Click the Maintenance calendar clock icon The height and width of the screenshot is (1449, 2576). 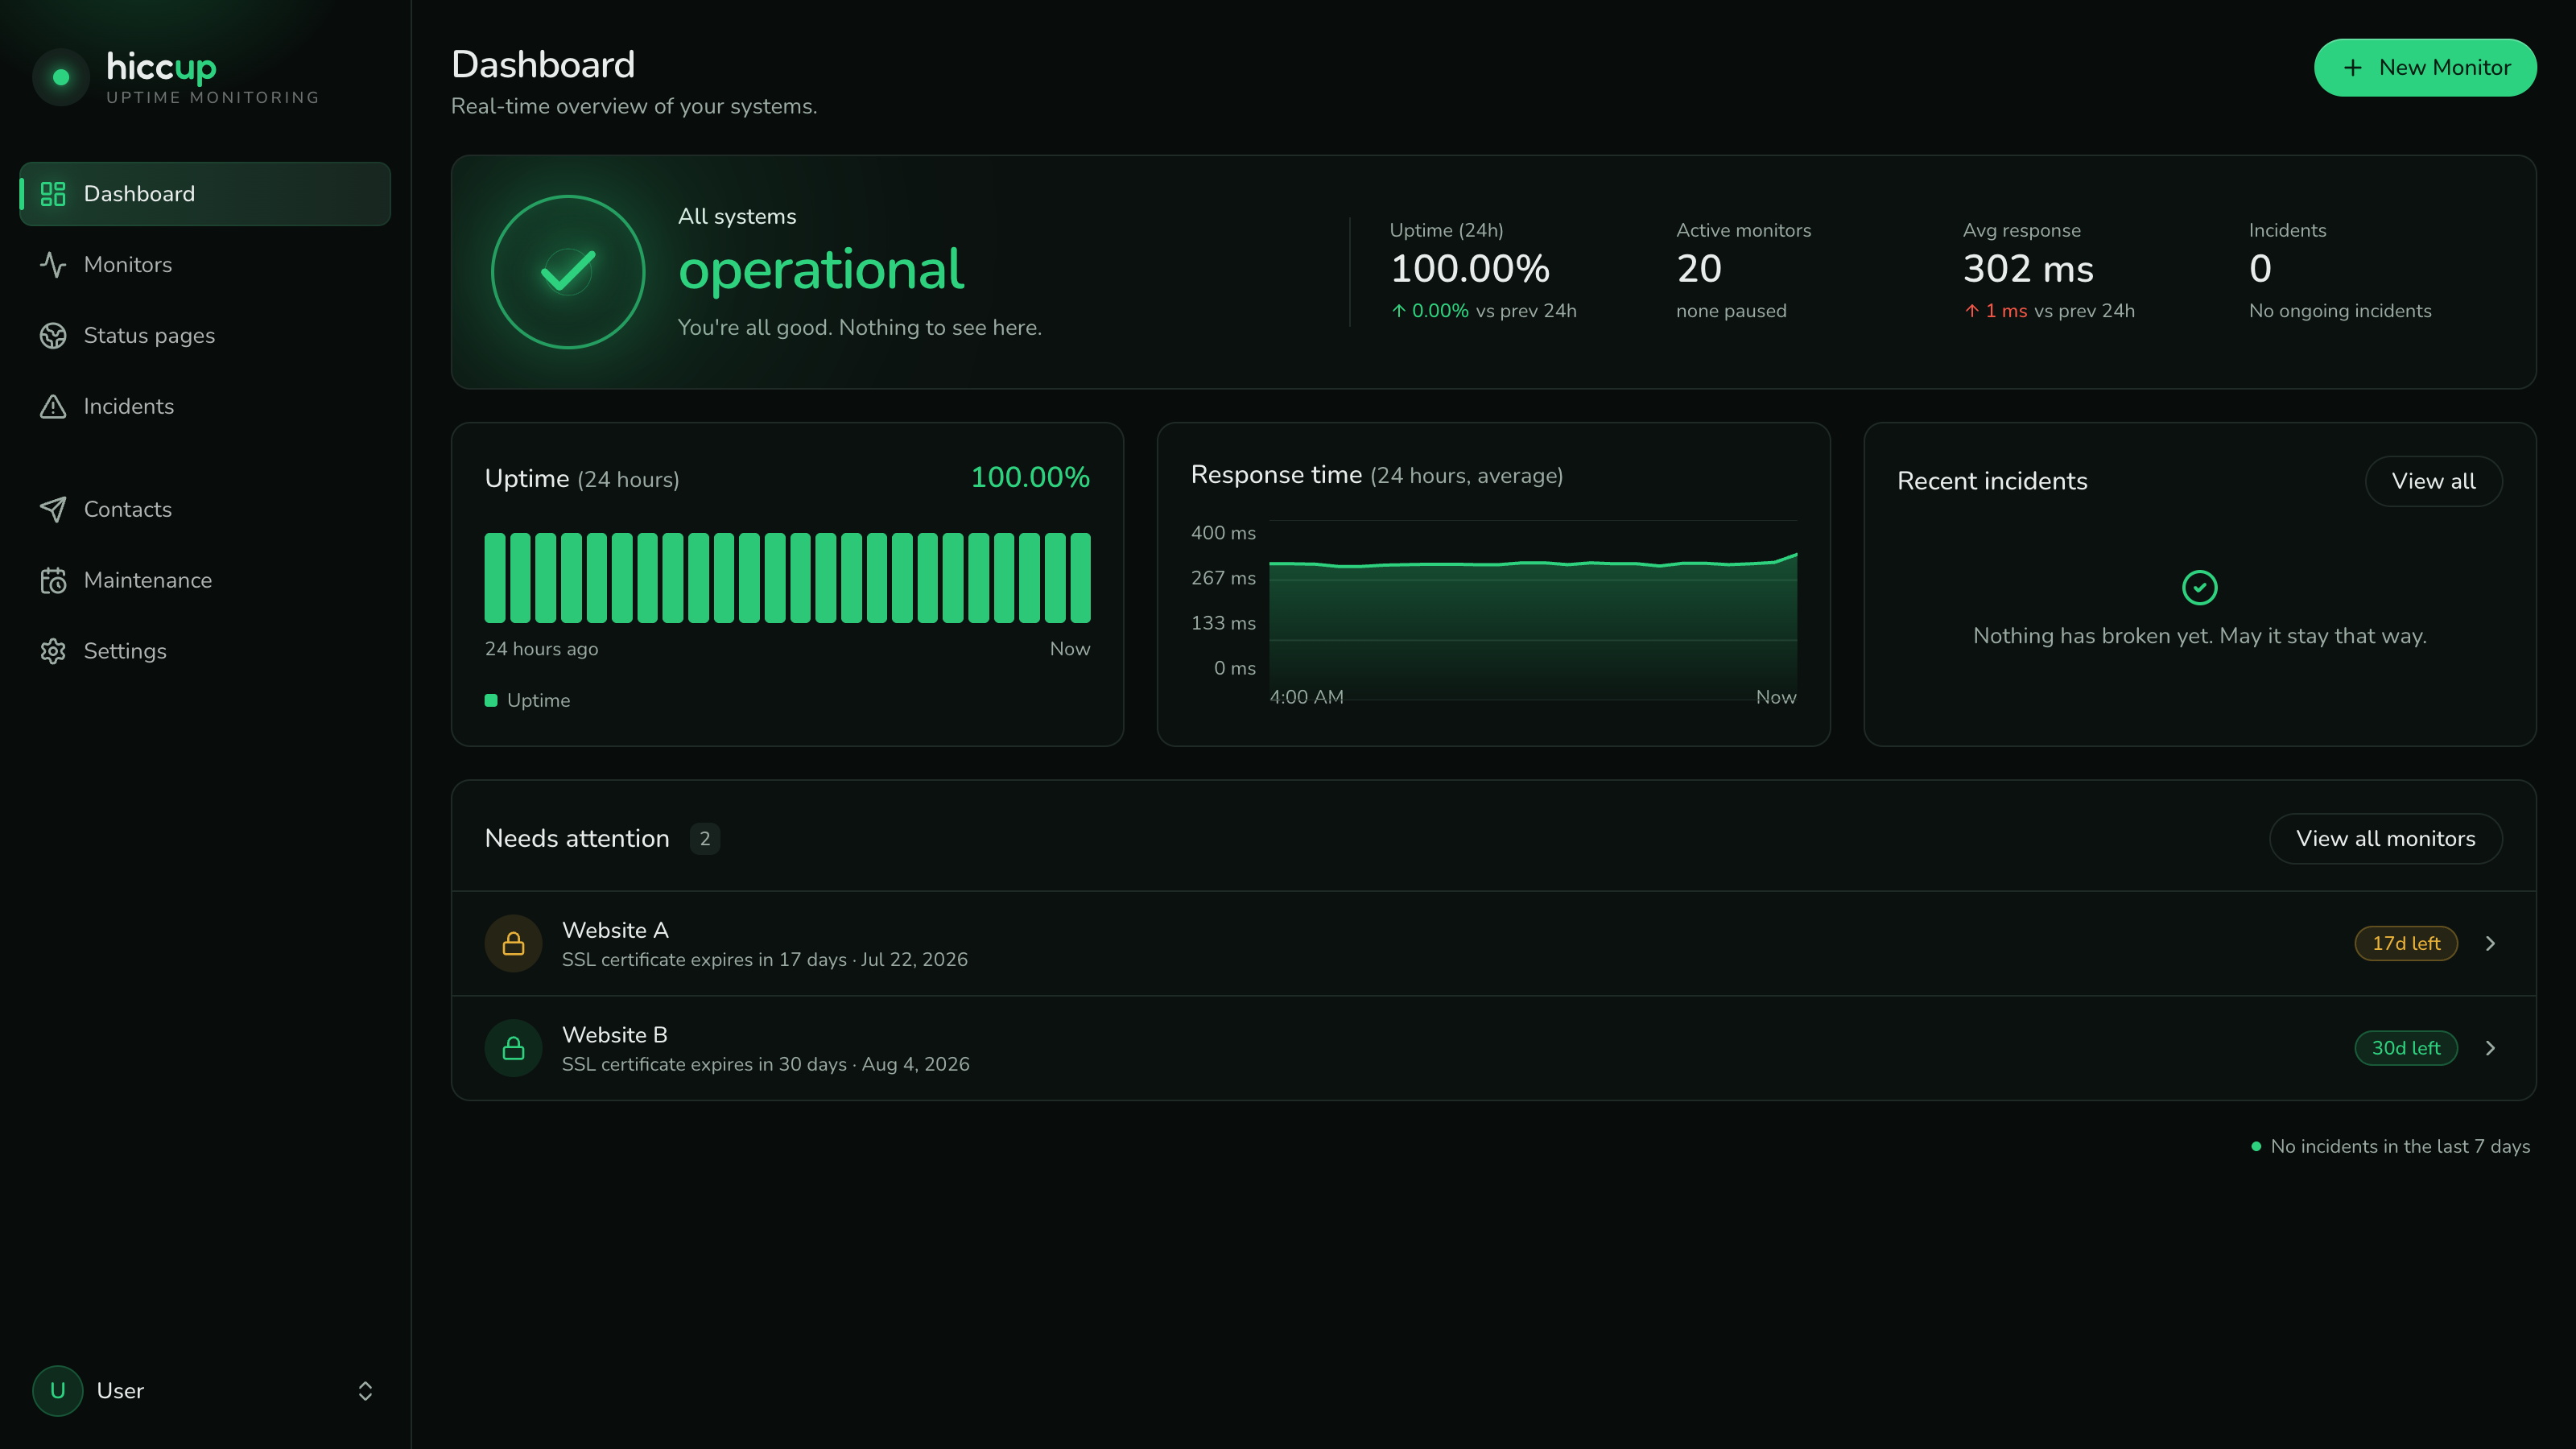click(x=53, y=581)
